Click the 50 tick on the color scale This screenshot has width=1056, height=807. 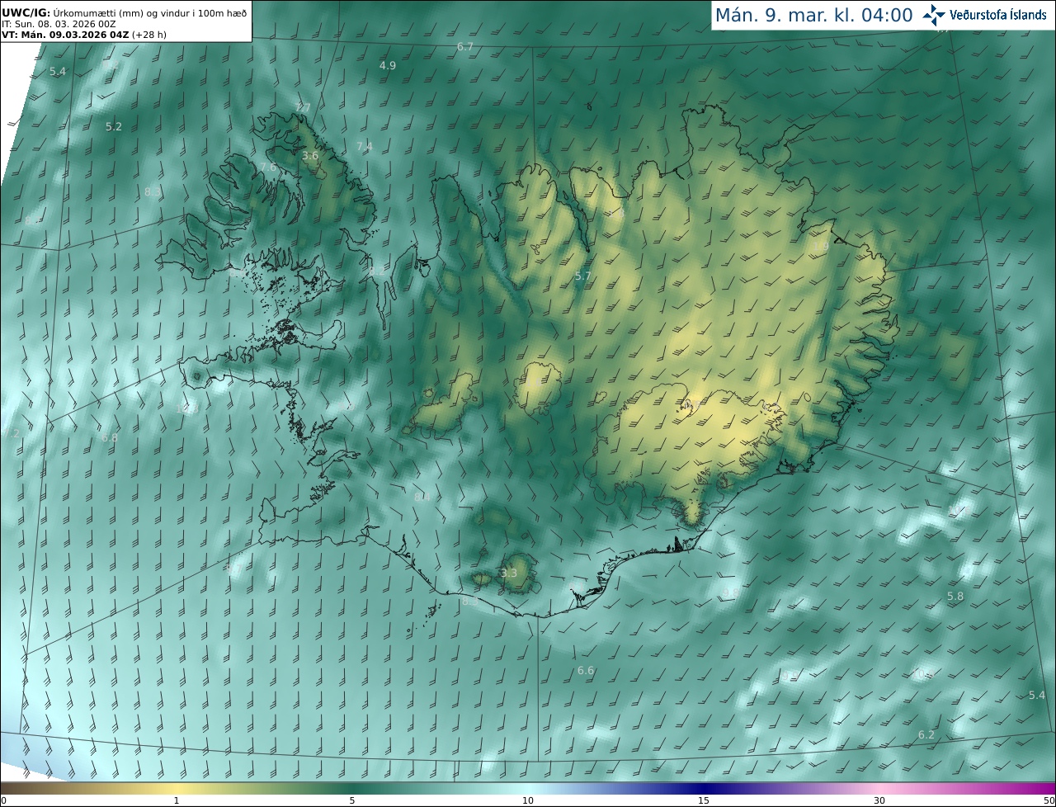pyautogui.click(x=1049, y=800)
